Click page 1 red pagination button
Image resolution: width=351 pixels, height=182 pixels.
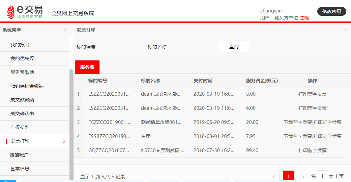pos(289,176)
